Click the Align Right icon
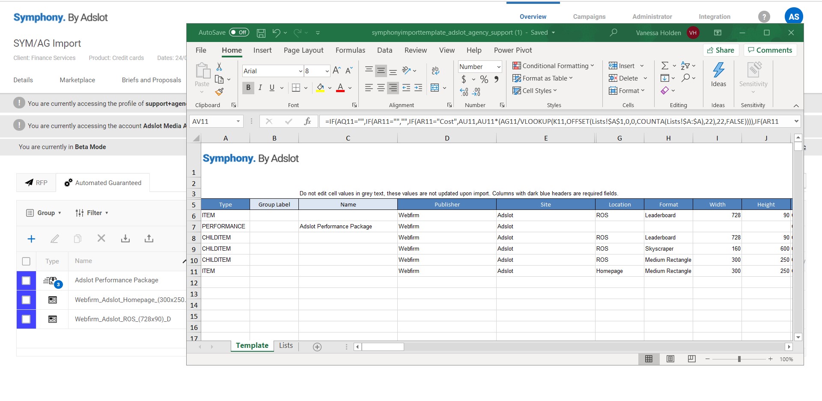 point(393,88)
